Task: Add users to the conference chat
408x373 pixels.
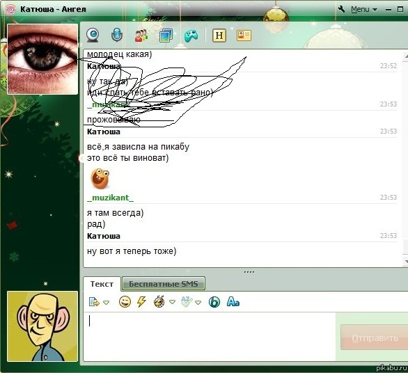Action: click(141, 35)
